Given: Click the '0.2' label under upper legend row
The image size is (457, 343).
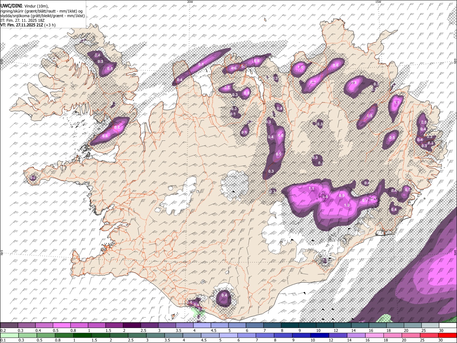Looking at the screenshot, I should click(3, 330).
